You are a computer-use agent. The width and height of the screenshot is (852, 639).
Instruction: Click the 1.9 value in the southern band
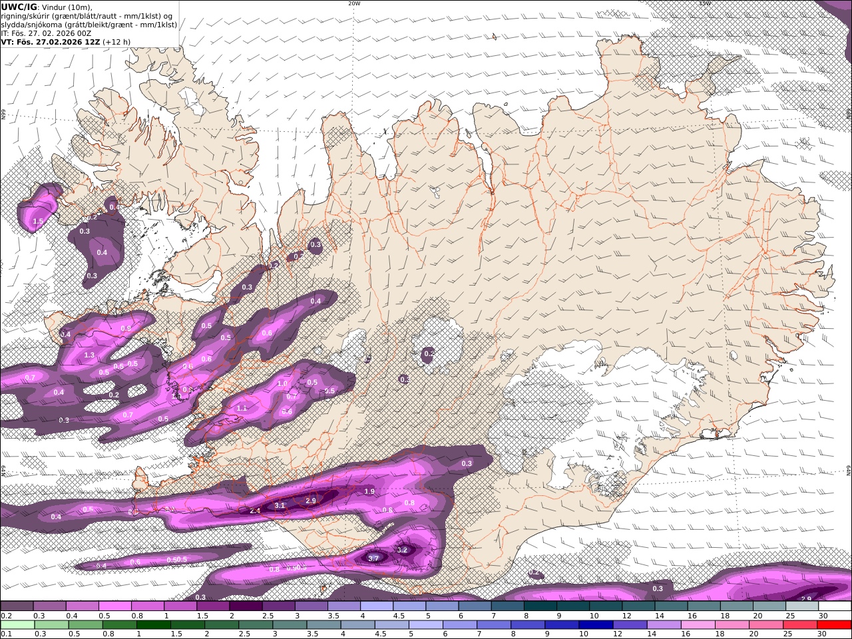(370, 491)
